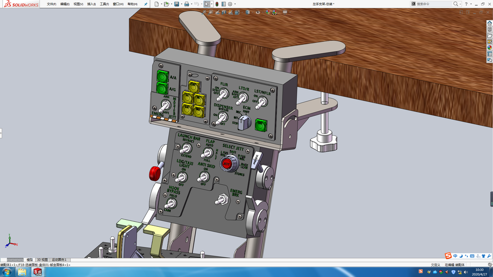Open the View Palette task pane tab

click(x=490, y=41)
